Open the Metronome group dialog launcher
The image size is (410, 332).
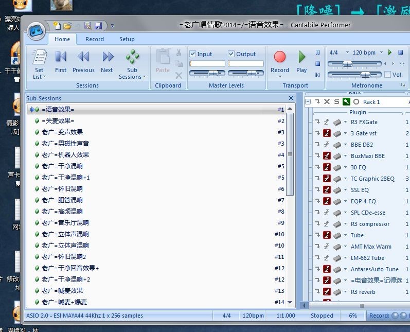403,85
